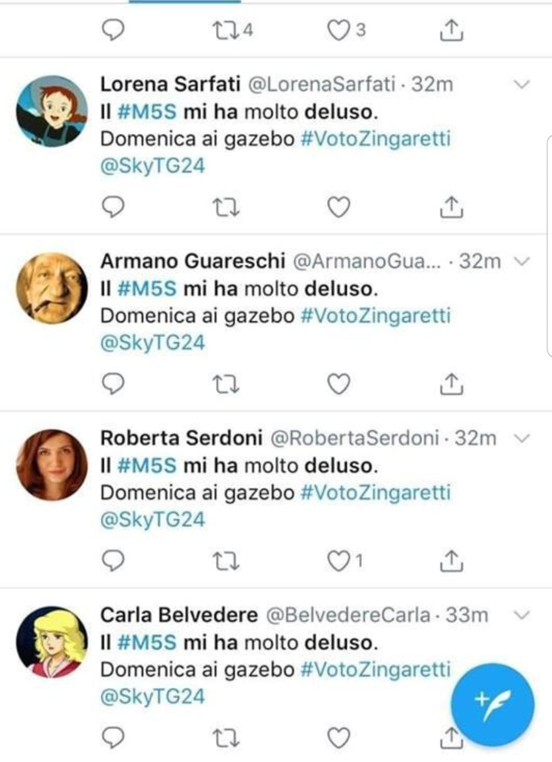Open #M5S hashtag in Carla Belvedere's tweet
552x762 pixels.
147,643
